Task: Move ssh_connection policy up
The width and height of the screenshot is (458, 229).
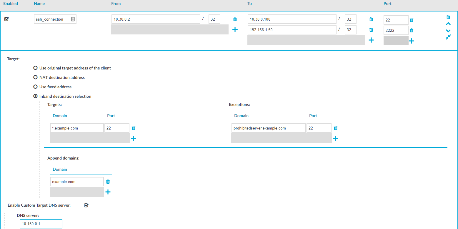Action: pyautogui.click(x=448, y=24)
